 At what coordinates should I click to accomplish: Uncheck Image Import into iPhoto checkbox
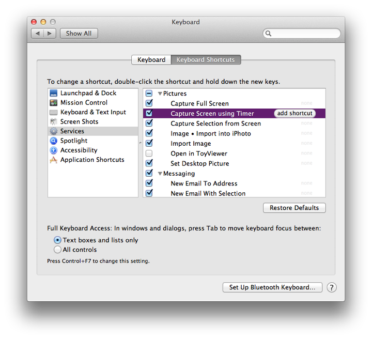pyautogui.click(x=149, y=133)
